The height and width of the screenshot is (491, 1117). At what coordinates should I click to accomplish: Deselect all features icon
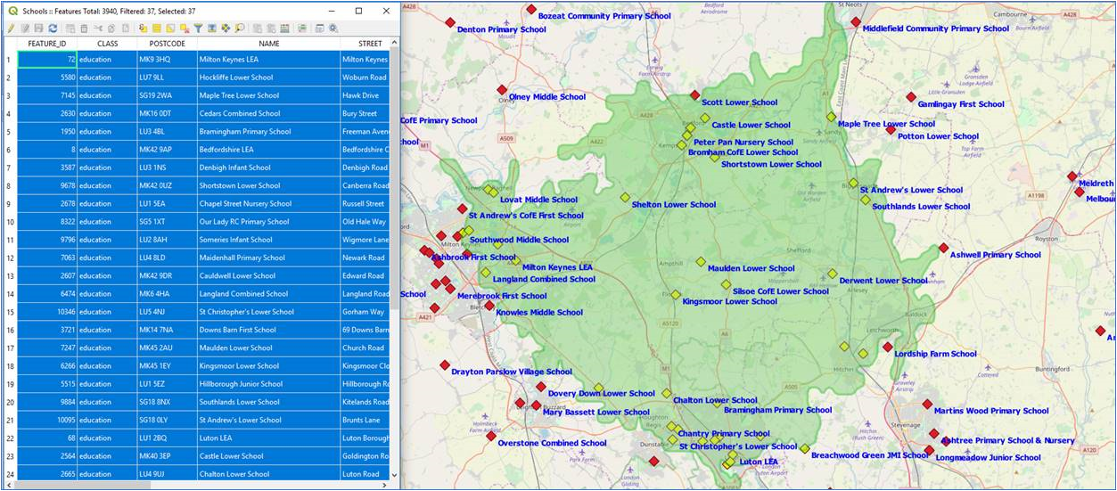tap(184, 29)
